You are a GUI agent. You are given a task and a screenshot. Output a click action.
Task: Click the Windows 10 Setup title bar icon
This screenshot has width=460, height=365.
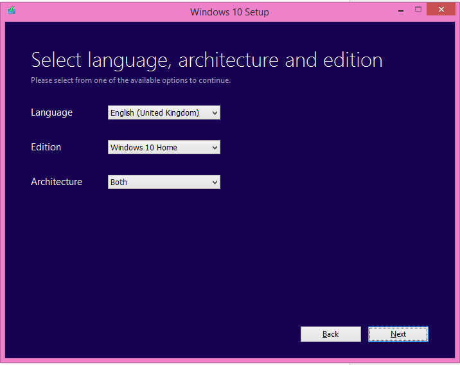pyautogui.click(x=12, y=11)
